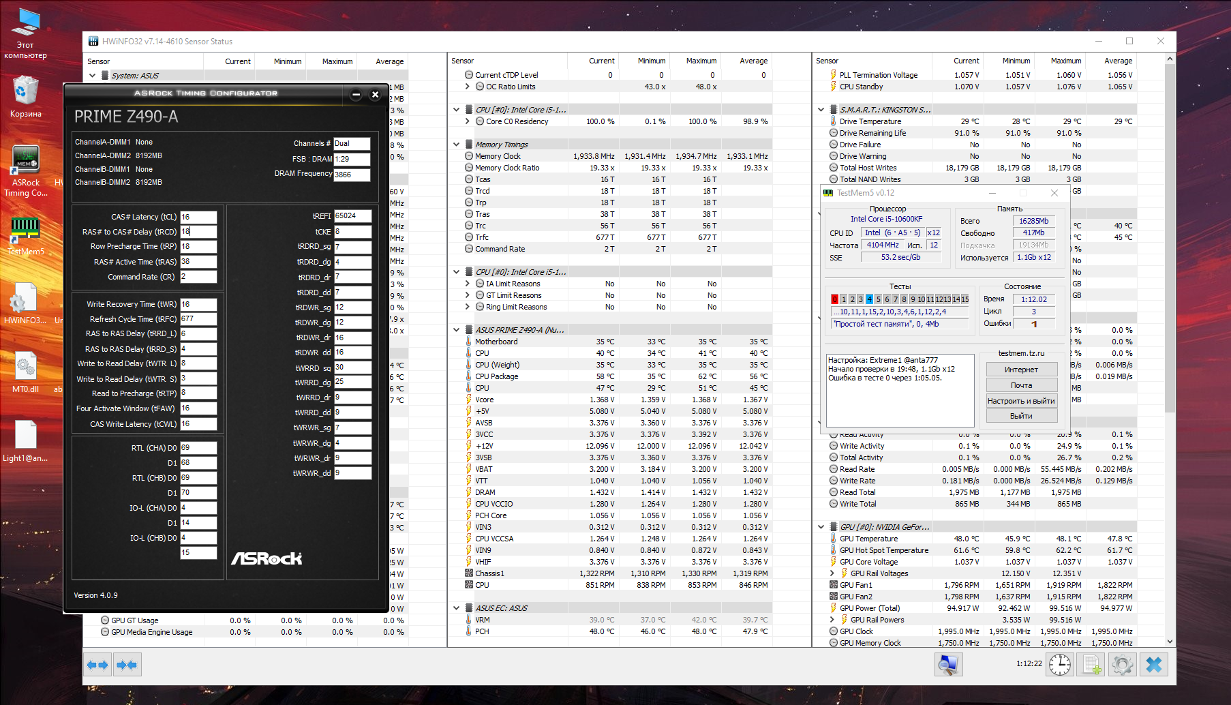Expand the IA Limit Reasons row
Image resolution: width=1231 pixels, height=705 pixels.
point(468,284)
